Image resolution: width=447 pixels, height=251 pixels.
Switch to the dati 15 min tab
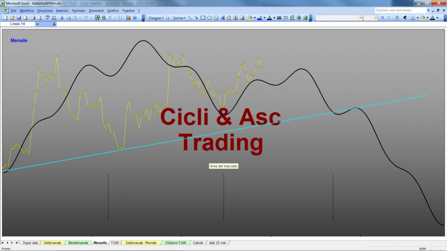[x=217, y=243]
